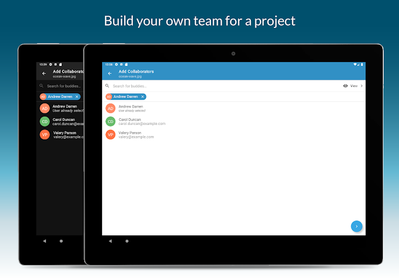Select Valery Parson name on light tablet

130,133
